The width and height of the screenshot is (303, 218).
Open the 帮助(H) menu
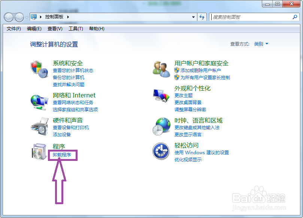pos(97,29)
